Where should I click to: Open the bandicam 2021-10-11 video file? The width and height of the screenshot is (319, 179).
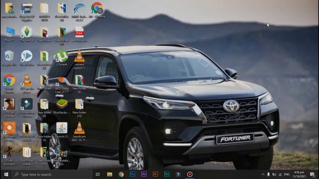(x=79, y=131)
